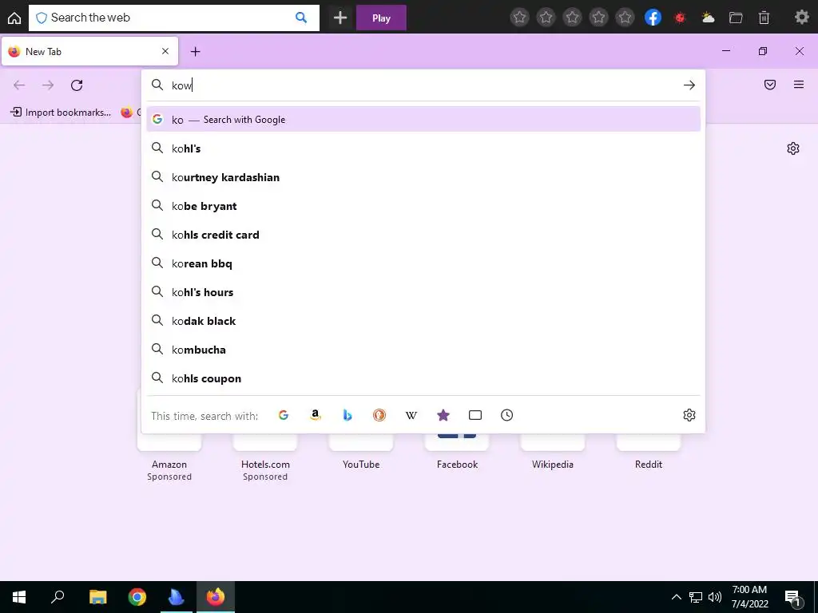Open the notification center icon

point(793,598)
